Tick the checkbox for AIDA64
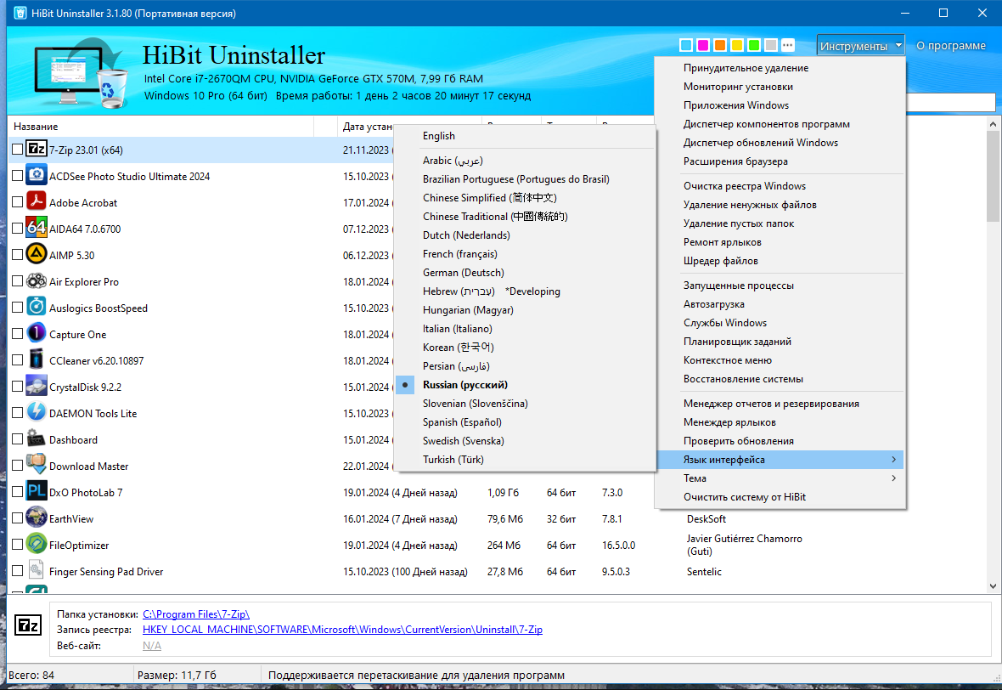1002x690 pixels. coord(17,229)
